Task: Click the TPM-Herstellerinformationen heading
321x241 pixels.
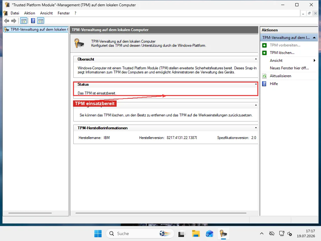Action: pos(103,128)
